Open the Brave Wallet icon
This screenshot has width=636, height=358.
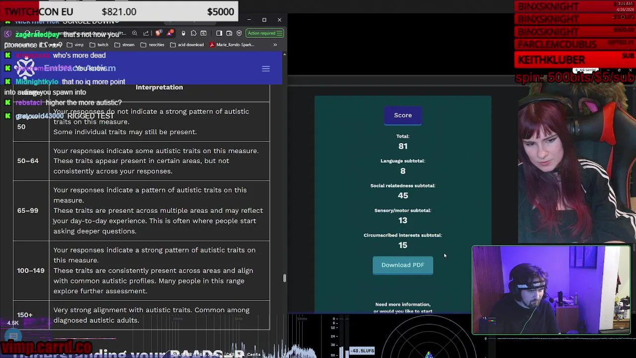[x=229, y=33]
